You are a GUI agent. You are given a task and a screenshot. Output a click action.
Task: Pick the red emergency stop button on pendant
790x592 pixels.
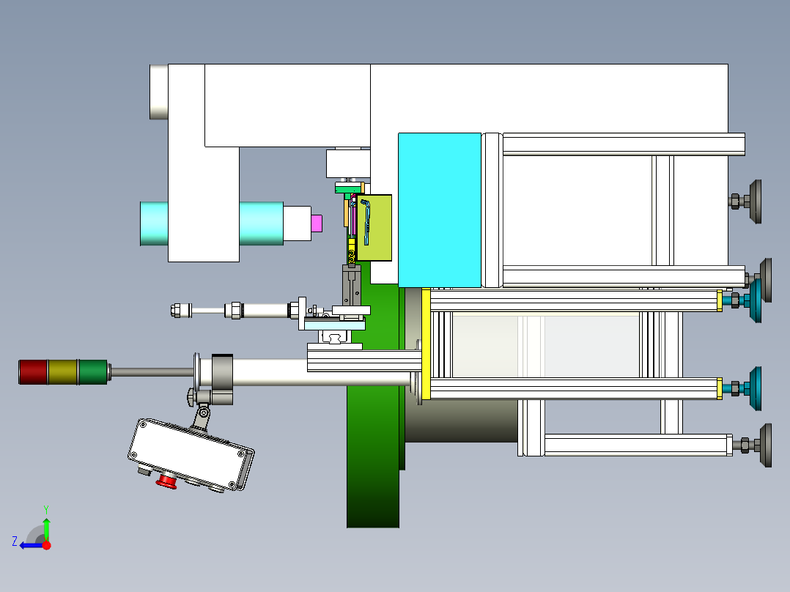coord(166,481)
